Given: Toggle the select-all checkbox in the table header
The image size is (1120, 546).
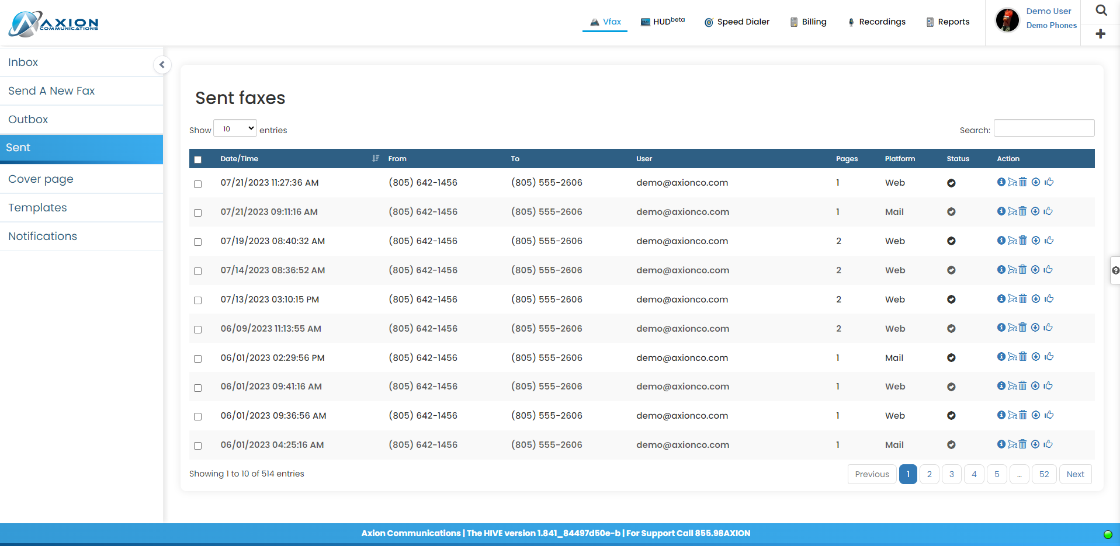Looking at the screenshot, I should point(197,159).
